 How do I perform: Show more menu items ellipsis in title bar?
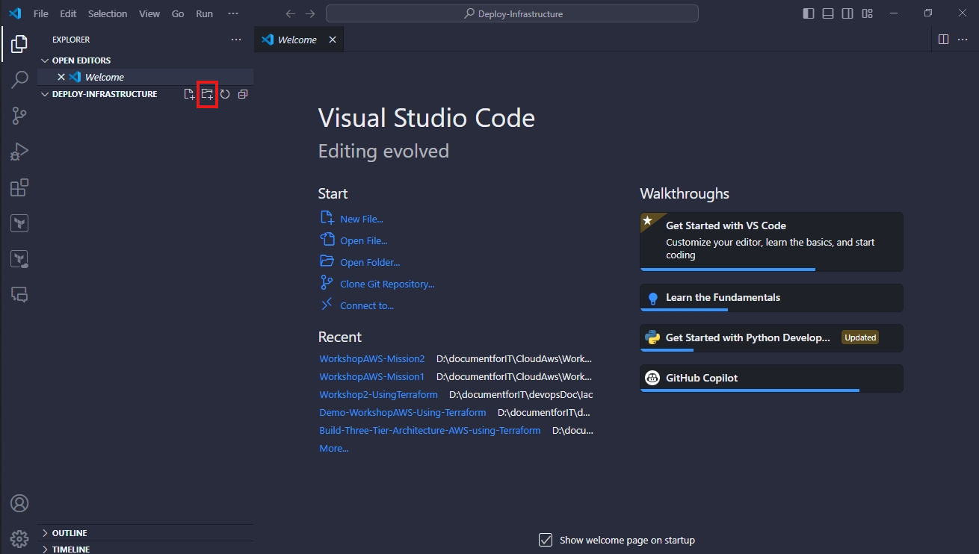coord(233,13)
